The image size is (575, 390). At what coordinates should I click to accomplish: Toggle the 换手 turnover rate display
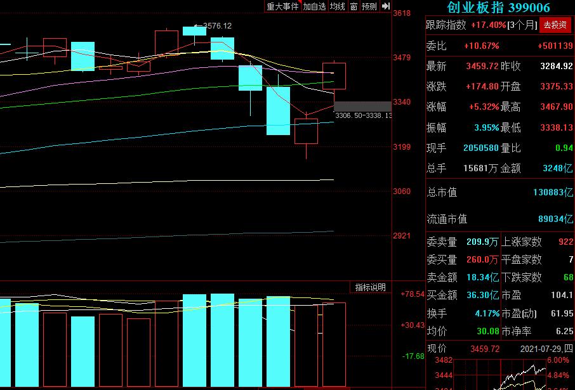tap(437, 313)
